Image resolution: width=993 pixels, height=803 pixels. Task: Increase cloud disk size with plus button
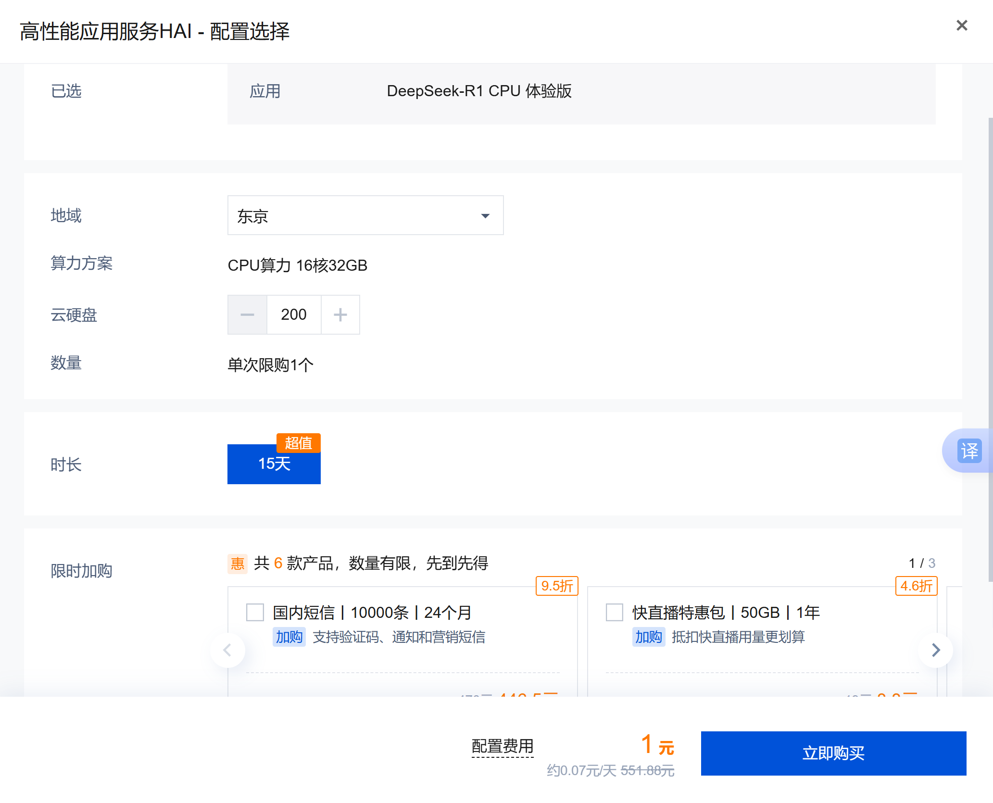tap(340, 315)
